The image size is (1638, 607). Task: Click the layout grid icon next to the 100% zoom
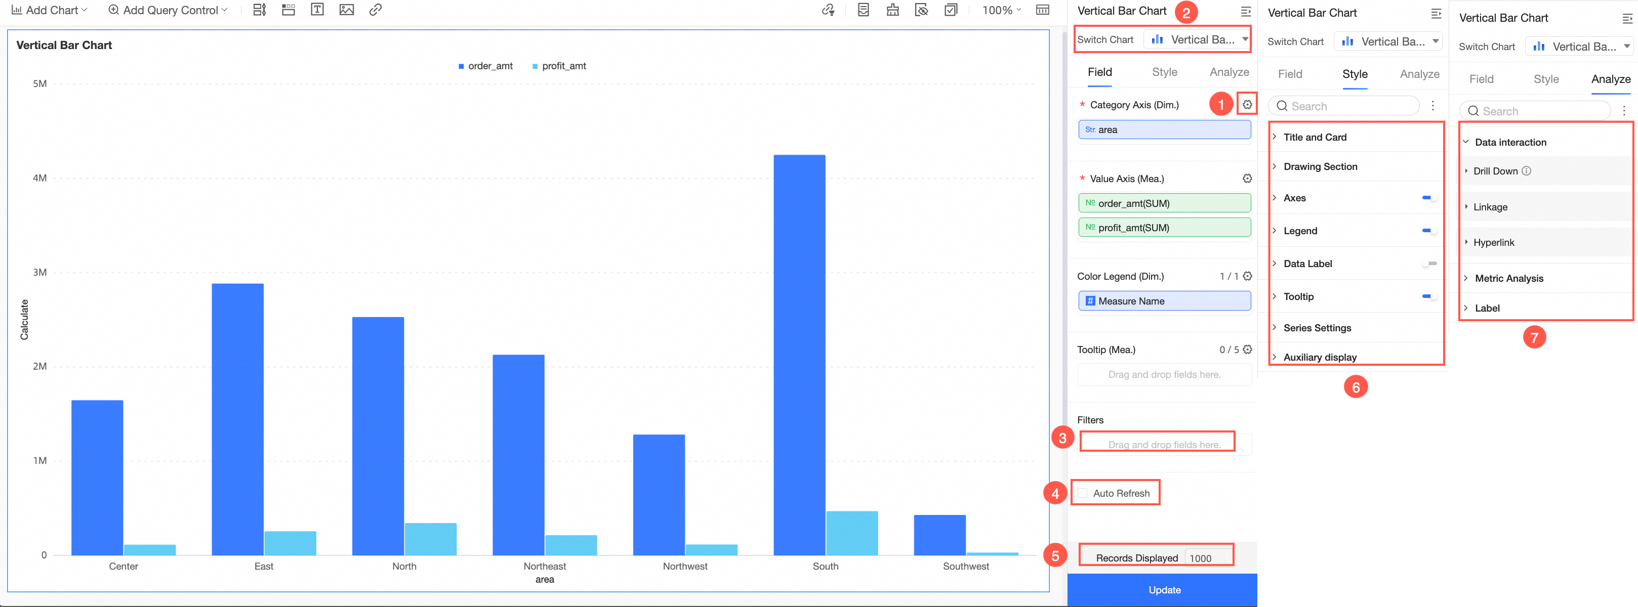(x=1043, y=10)
